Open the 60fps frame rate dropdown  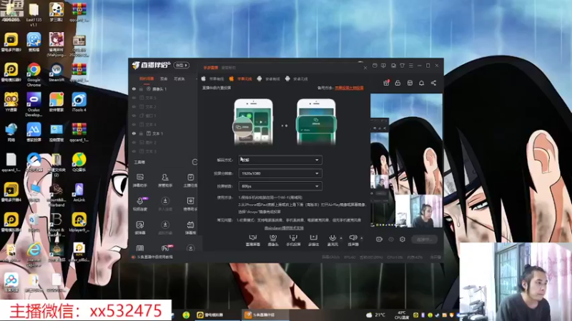pyautogui.click(x=280, y=186)
